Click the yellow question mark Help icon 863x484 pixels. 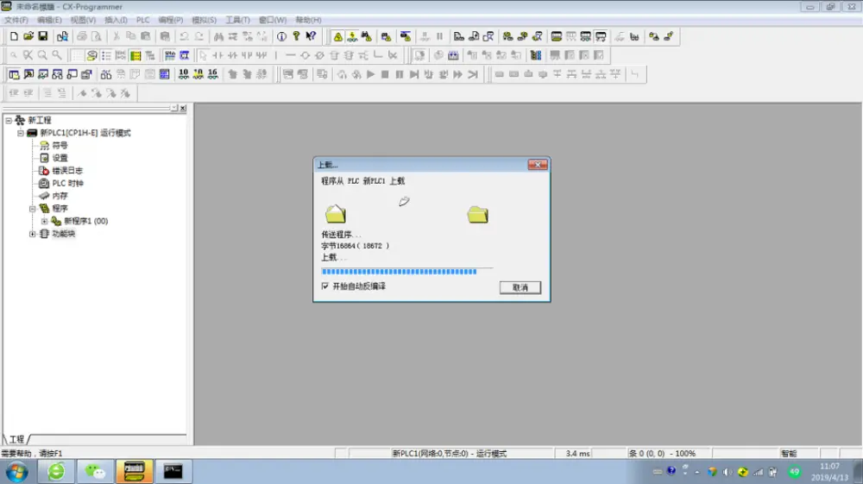pos(296,36)
